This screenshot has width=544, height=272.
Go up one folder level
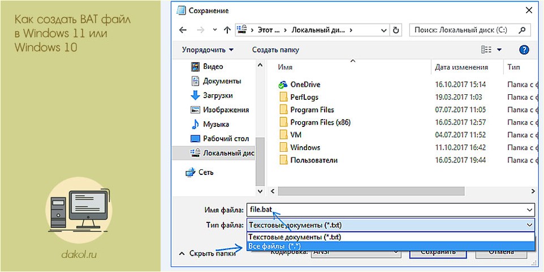[x=227, y=30]
